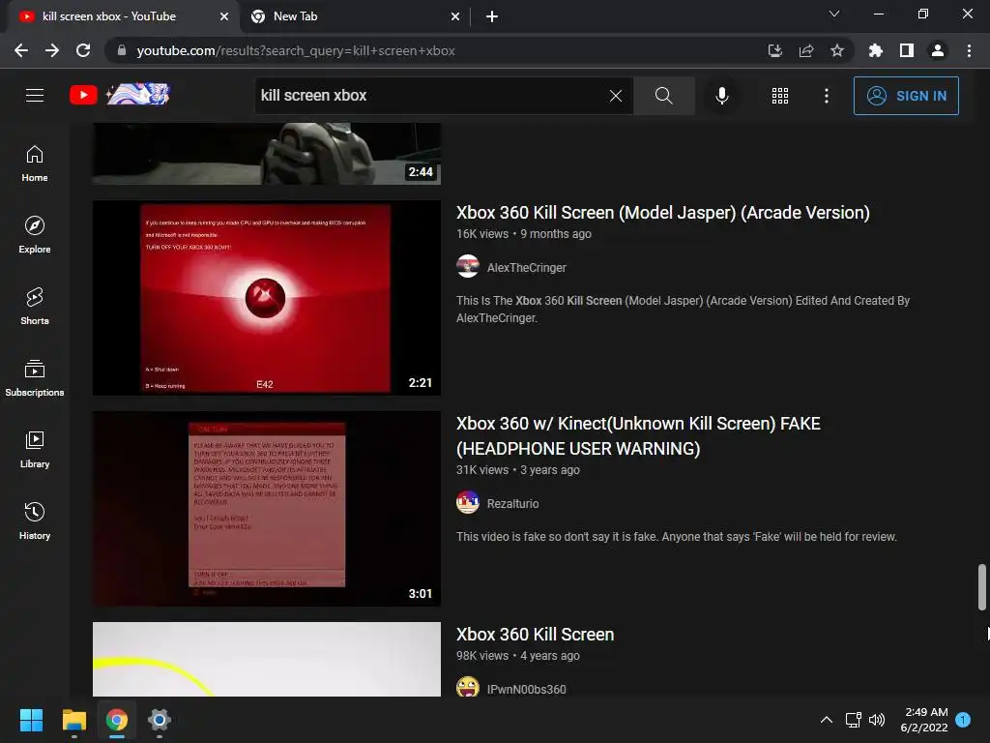Click the Chrome taskbar icon
Image resolution: width=990 pixels, height=743 pixels.
(x=116, y=720)
